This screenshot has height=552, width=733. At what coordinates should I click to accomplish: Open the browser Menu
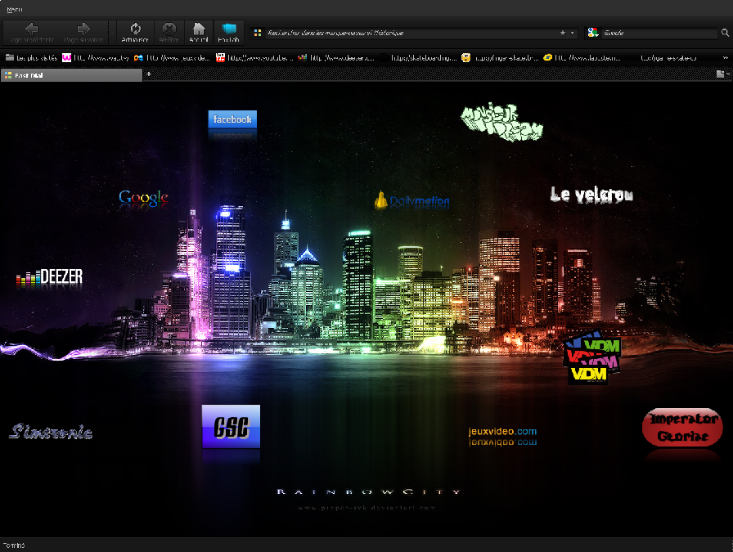(15, 9)
